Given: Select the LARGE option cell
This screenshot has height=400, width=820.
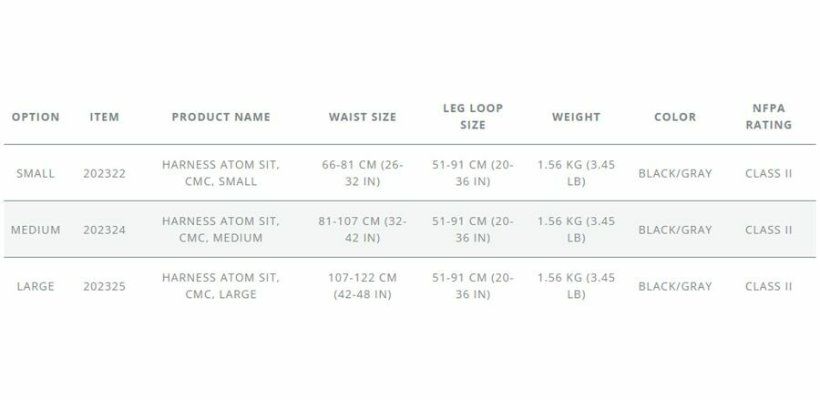Looking at the screenshot, I should click(36, 286).
